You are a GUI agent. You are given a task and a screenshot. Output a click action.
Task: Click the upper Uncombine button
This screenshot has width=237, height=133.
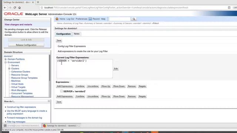coord(93,86)
